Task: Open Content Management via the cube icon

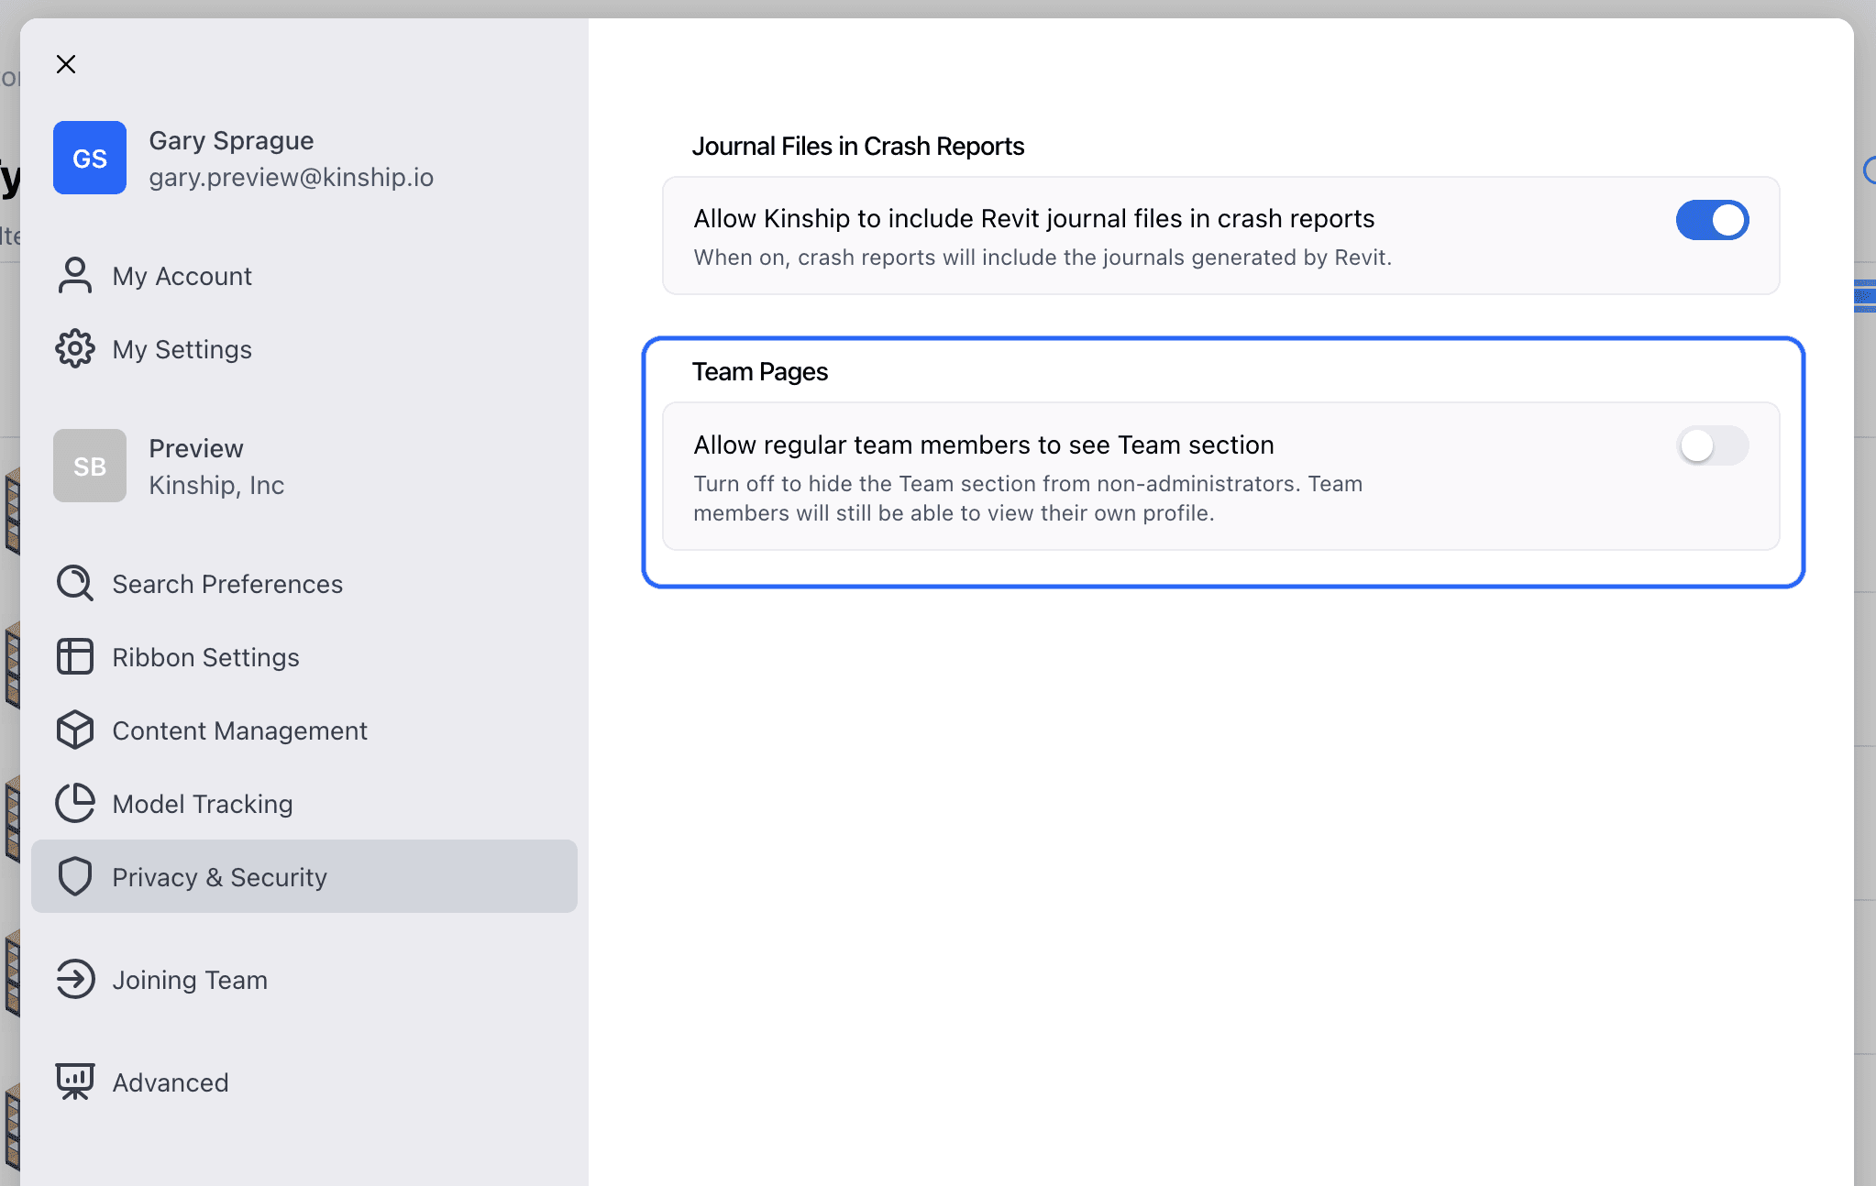Action: 75,730
